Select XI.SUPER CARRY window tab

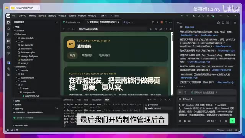tap(25, 8)
